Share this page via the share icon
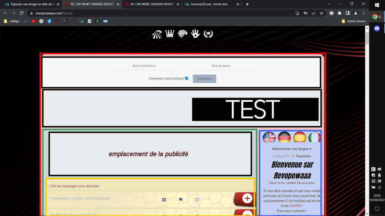Image resolution: width=385 pixels, height=216 pixels. [x=314, y=13]
